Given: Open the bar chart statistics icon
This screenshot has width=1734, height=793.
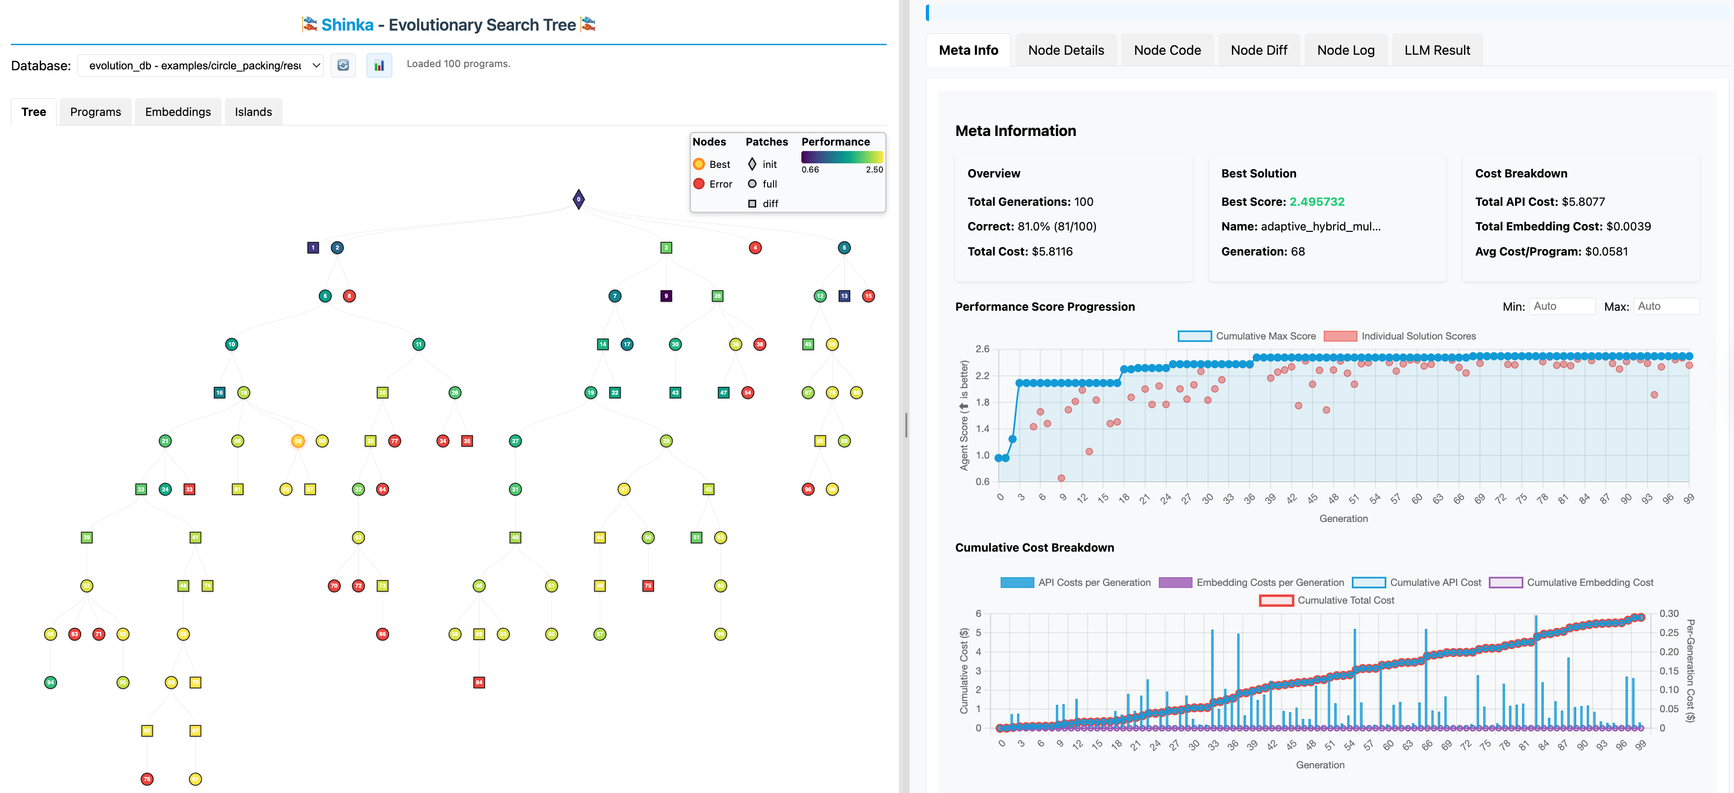Looking at the screenshot, I should click(379, 65).
